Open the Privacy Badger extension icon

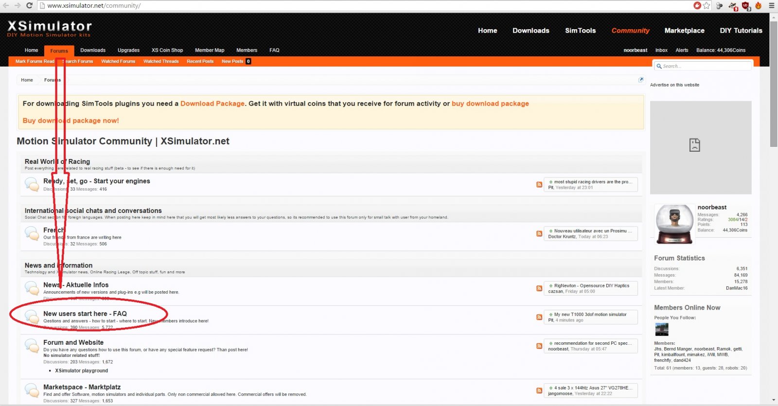733,6
